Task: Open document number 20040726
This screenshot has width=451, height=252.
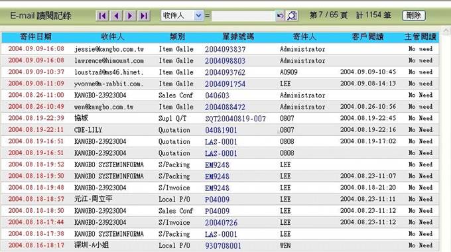Action: click(x=221, y=223)
